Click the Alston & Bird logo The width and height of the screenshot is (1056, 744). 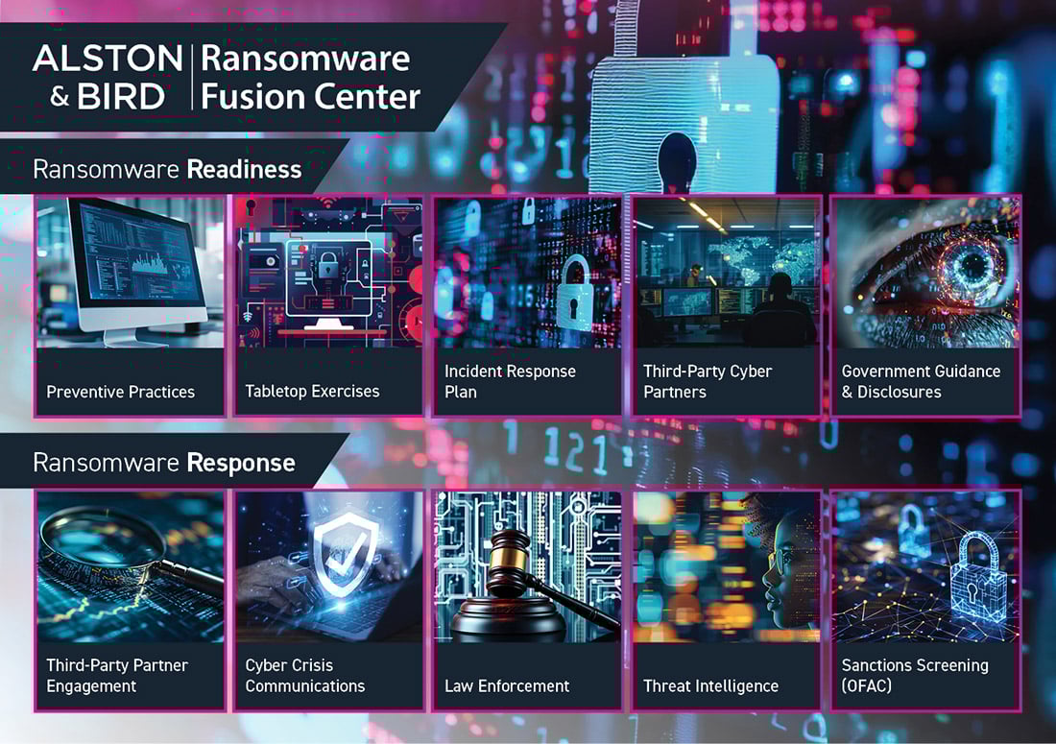click(107, 76)
